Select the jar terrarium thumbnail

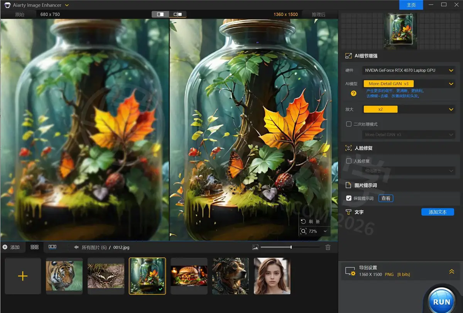(x=147, y=276)
